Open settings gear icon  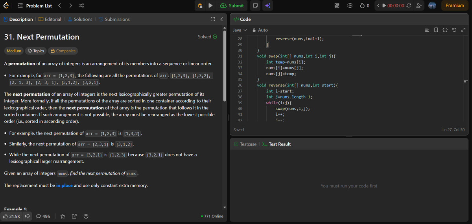pos(350,6)
